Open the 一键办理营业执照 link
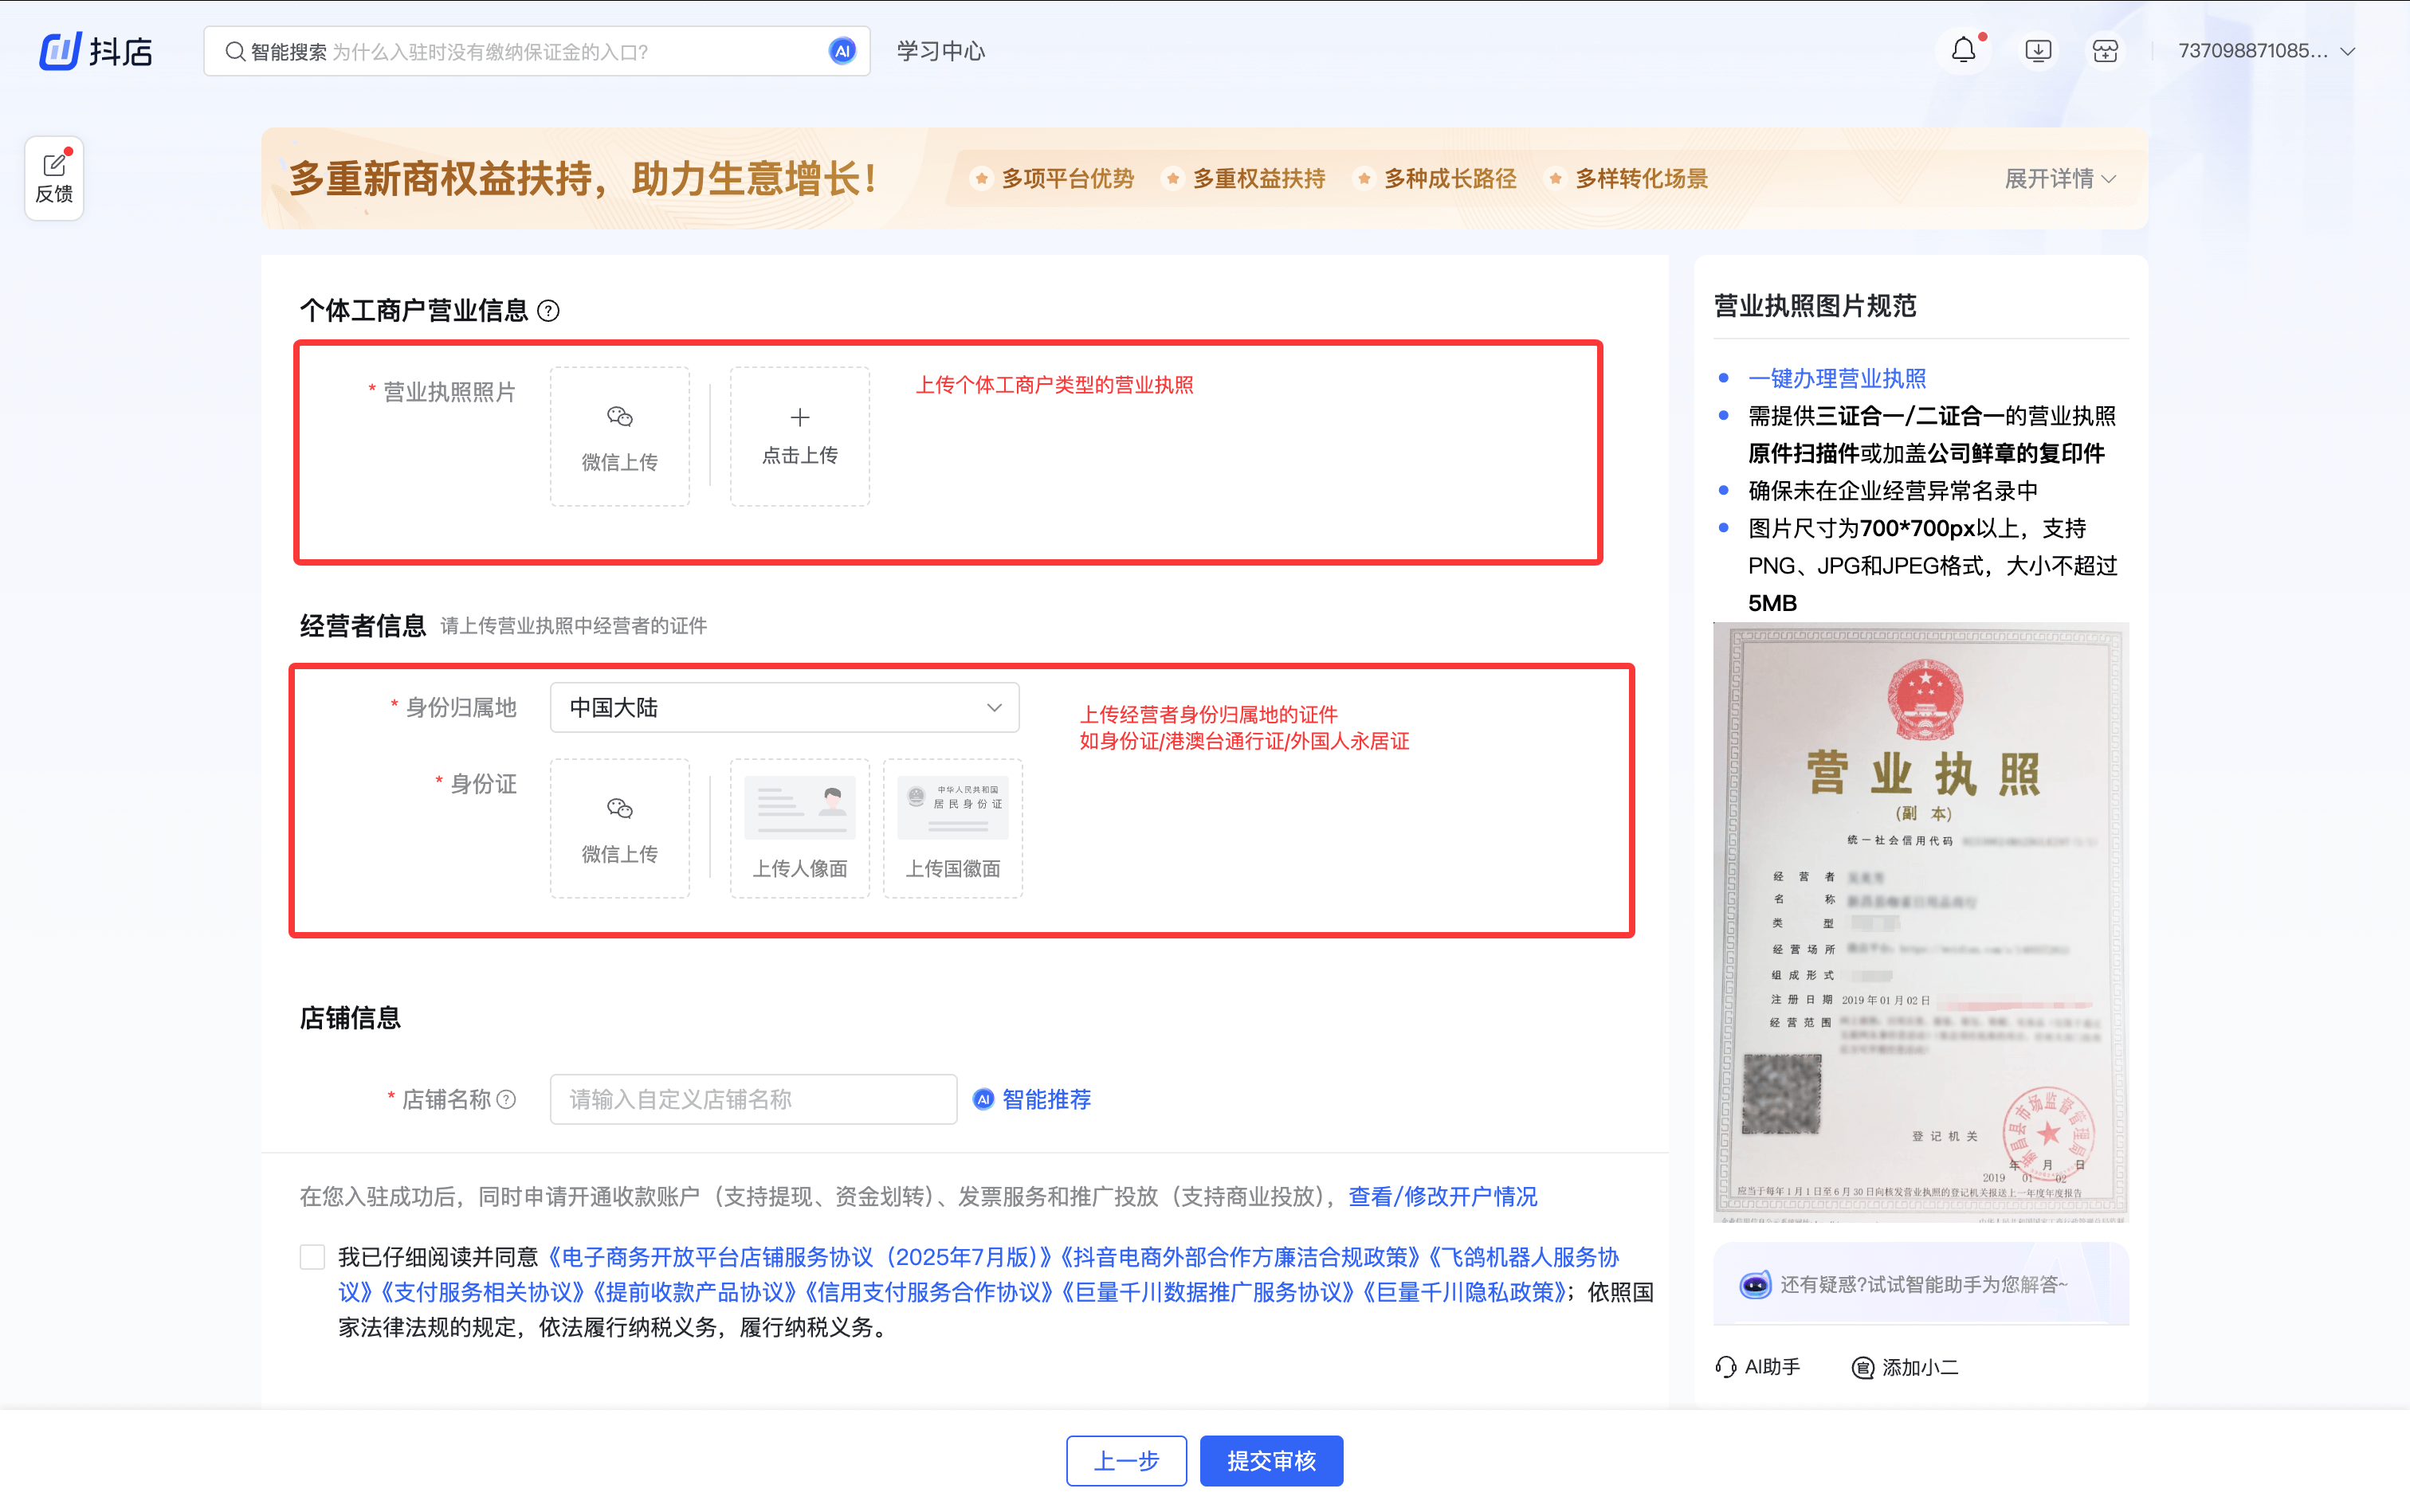Image resolution: width=2410 pixels, height=1512 pixels. [x=1837, y=377]
